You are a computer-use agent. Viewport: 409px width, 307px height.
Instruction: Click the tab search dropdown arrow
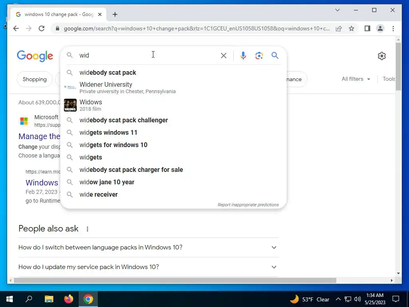[337, 10]
